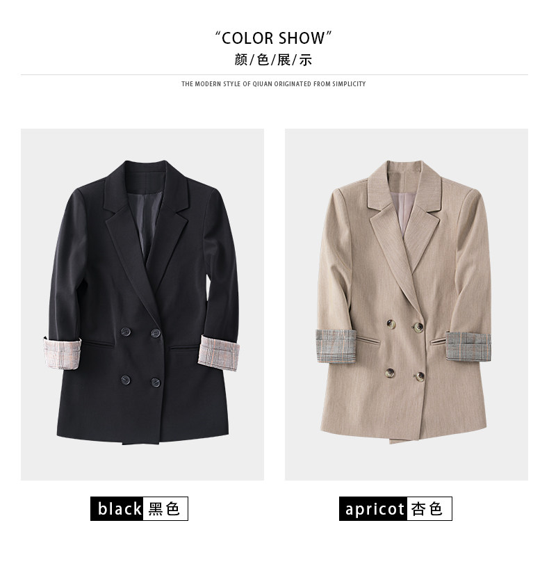This screenshot has width=549, height=564.
Task: Click the apricot blazer's right plaid cuff
Action: [x=468, y=346]
